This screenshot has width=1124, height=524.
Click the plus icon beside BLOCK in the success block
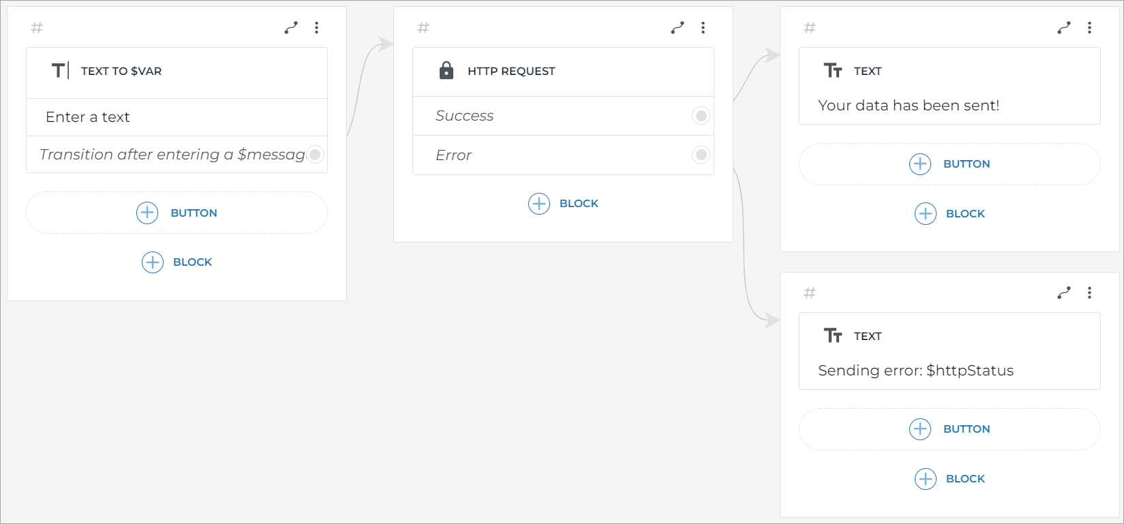tap(925, 213)
